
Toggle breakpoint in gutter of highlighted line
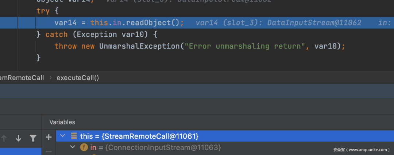(9, 23)
